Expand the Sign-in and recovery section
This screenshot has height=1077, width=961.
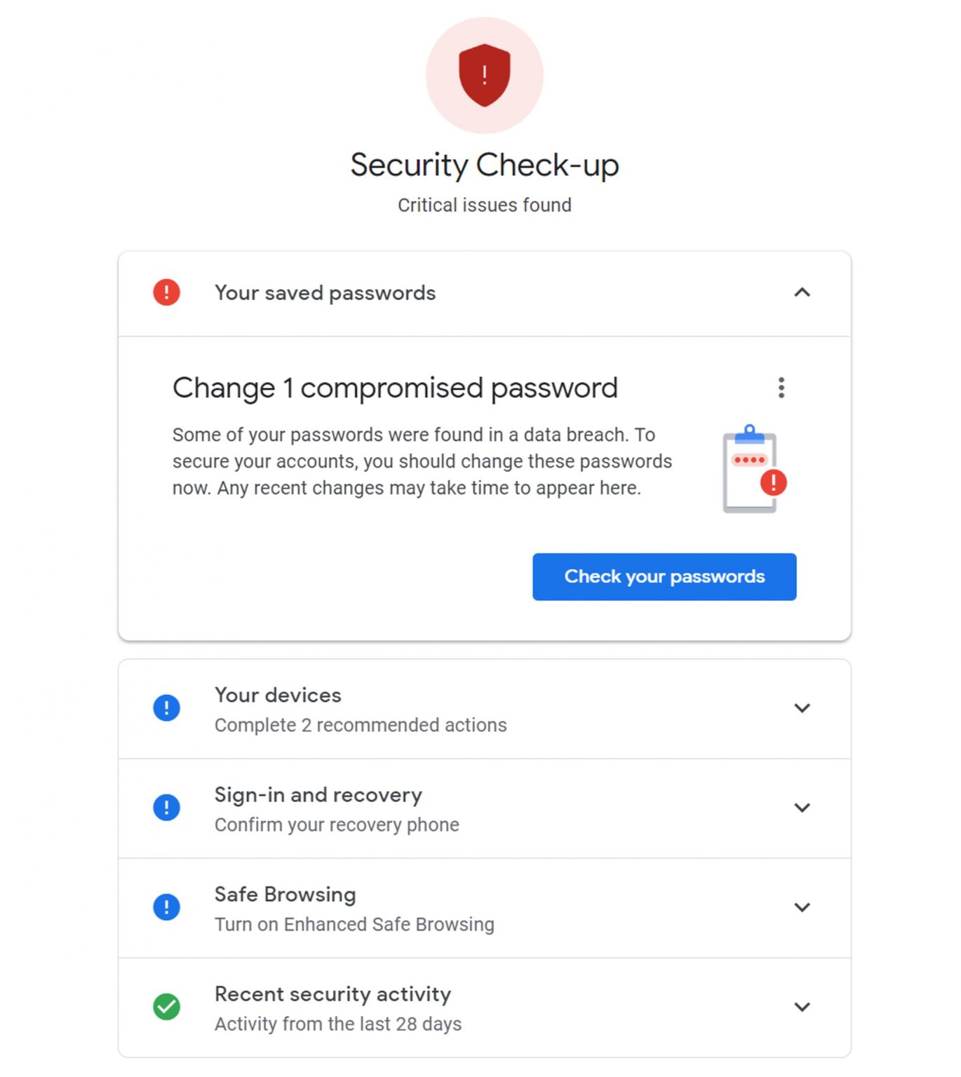click(x=802, y=808)
